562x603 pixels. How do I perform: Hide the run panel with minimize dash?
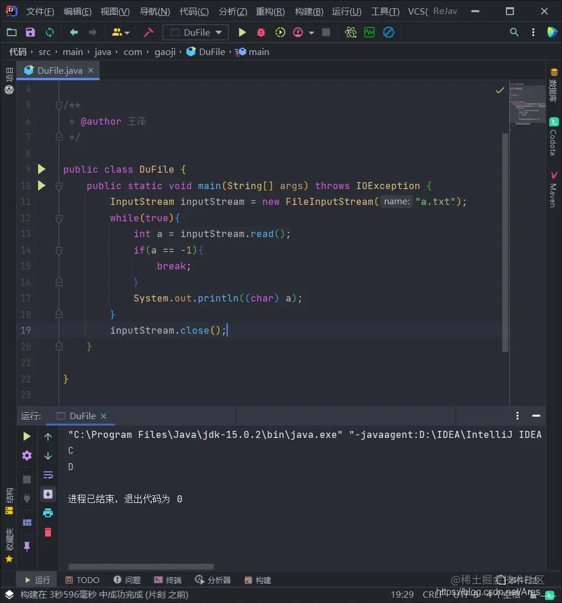pos(536,416)
